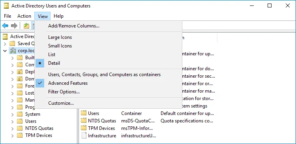The width and height of the screenshot is (296, 144).
Task: Click NTDS Quotas folder icon in tree
Action: point(20,128)
